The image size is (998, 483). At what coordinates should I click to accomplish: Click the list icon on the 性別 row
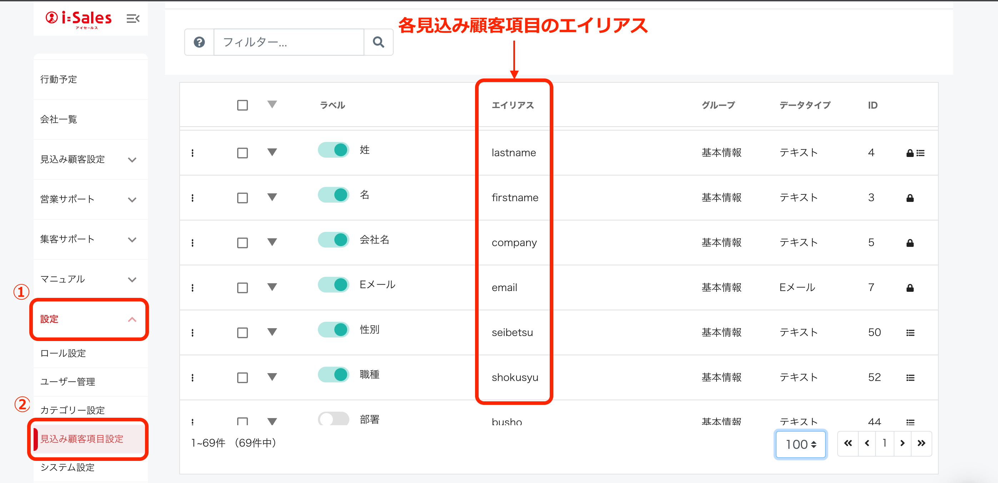(910, 333)
